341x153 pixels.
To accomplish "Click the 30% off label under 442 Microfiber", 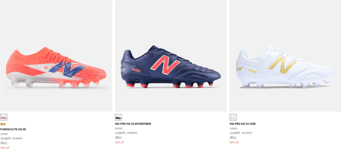I will click(119, 142).
